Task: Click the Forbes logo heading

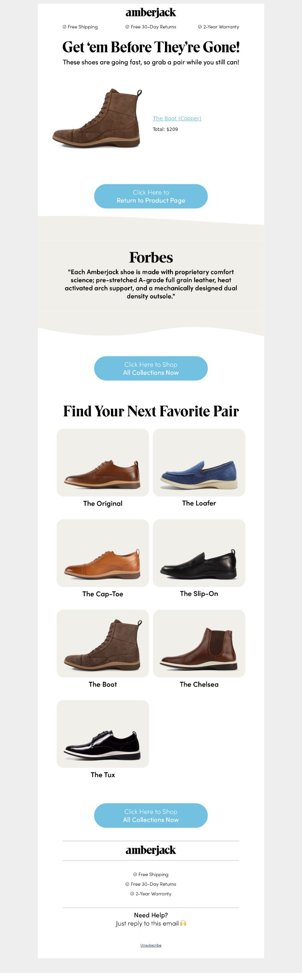Action: pos(151,257)
